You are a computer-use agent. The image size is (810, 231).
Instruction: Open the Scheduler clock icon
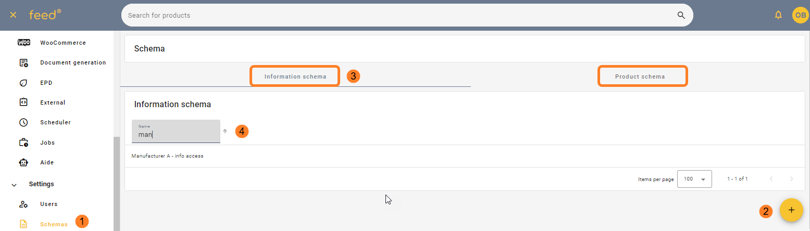[23, 122]
